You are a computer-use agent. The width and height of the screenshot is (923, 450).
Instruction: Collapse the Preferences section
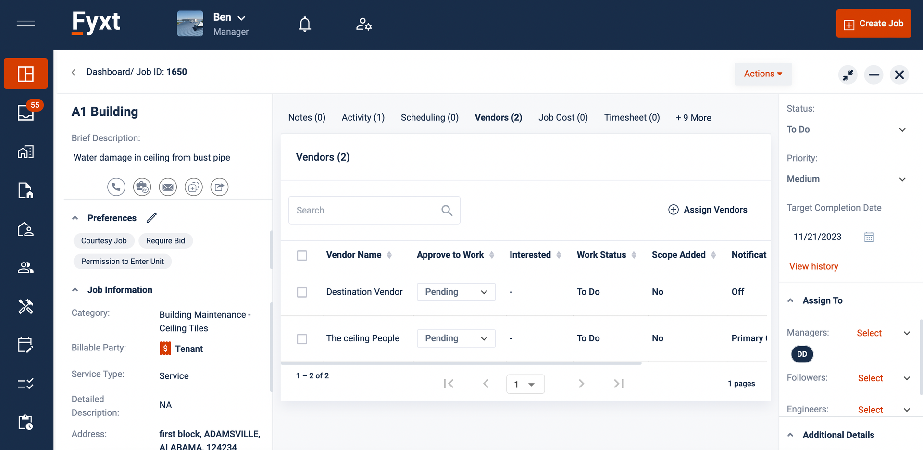pyautogui.click(x=75, y=218)
